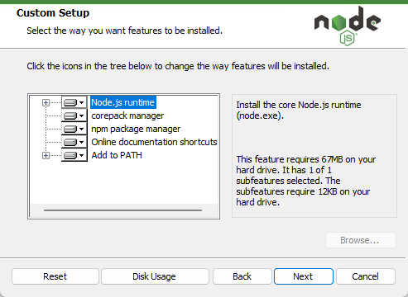The height and width of the screenshot is (297, 408).
Task: Click the feature tree horizontal scrollbar
Action: coord(122,210)
